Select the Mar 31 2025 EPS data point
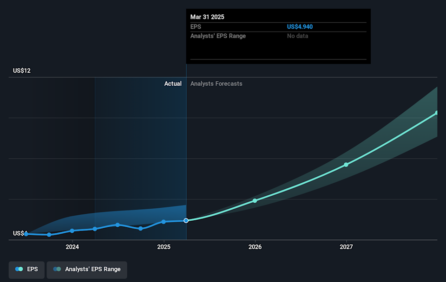Viewport: 446px width, 282px height. (x=186, y=221)
